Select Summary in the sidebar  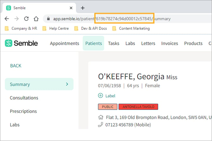pos(39,84)
